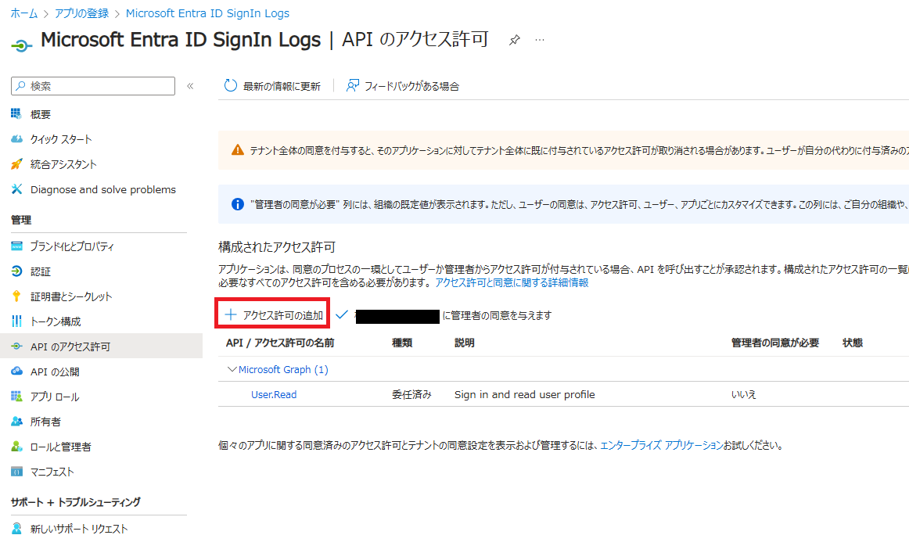Screen dimensions: 909x553
Task: Click 証明書とシークレット key icon
Action: tap(16, 296)
